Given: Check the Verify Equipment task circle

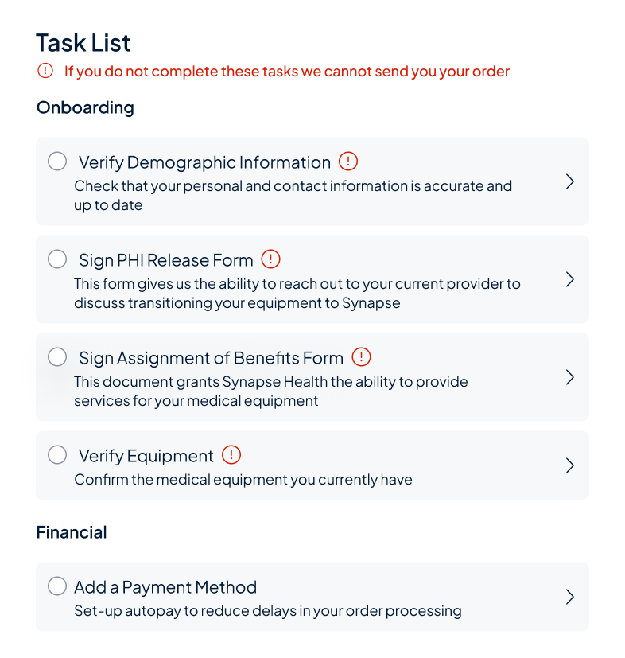Looking at the screenshot, I should [57, 455].
